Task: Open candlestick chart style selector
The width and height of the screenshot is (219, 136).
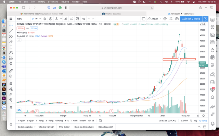Action: click(x=45, y=19)
